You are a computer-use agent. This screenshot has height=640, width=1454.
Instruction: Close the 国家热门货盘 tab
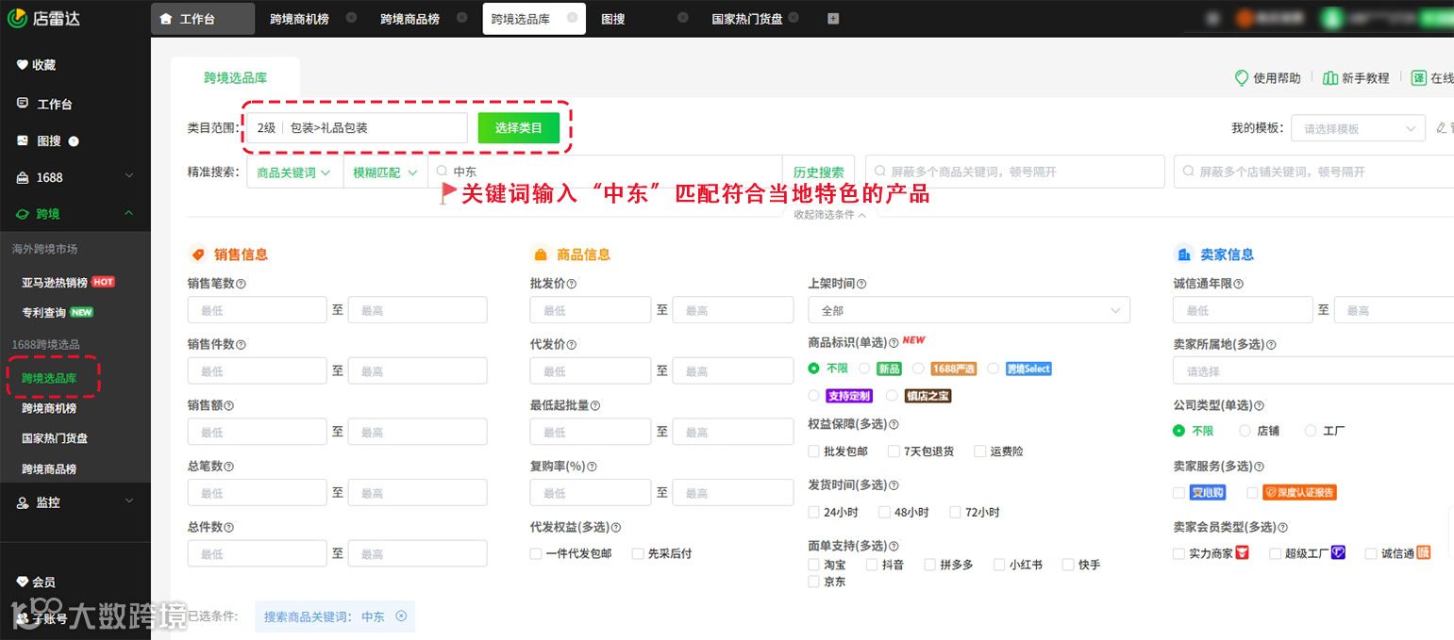click(x=793, y=18)
